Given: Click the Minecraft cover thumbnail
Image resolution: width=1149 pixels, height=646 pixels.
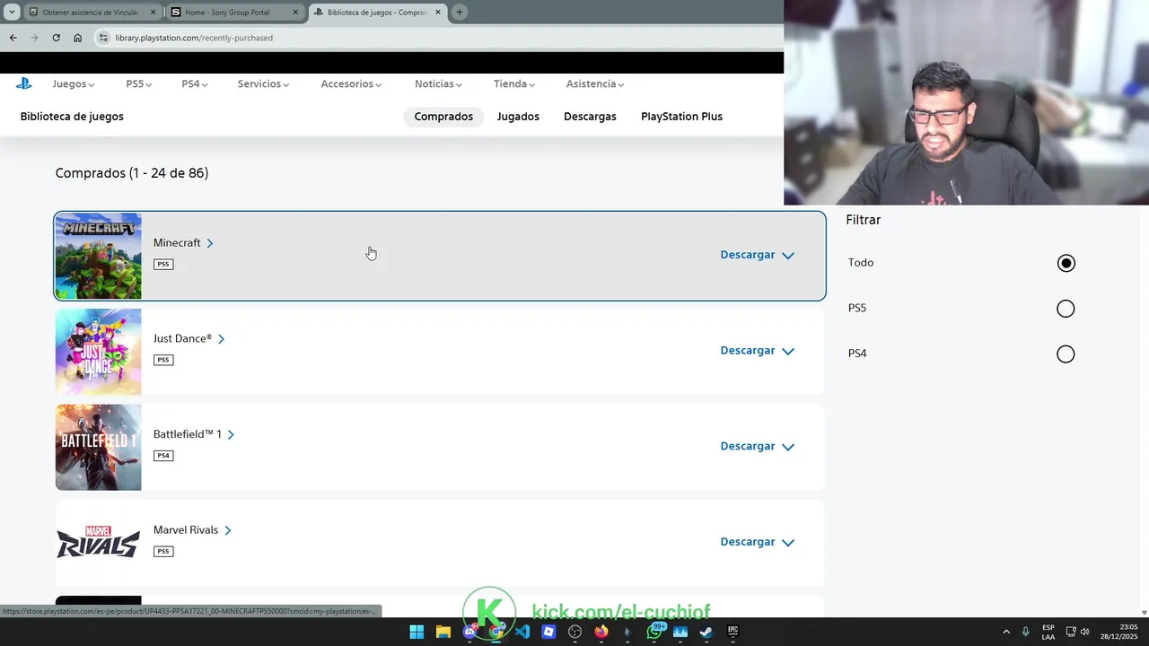Looking at the screenshot, I should click(98, 256).
